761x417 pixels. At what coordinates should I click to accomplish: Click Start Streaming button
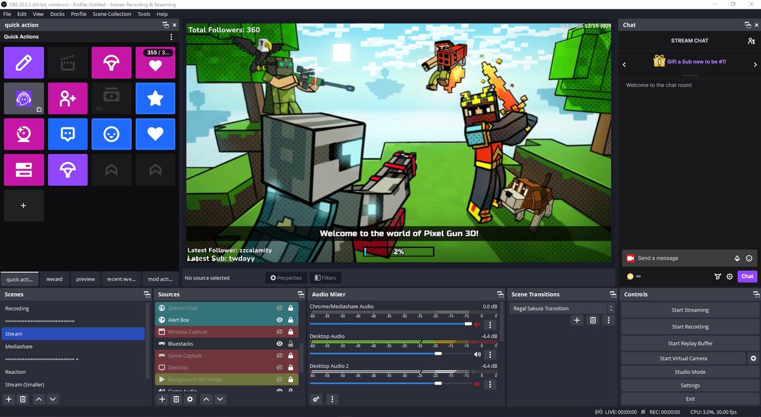coord(690,310)
